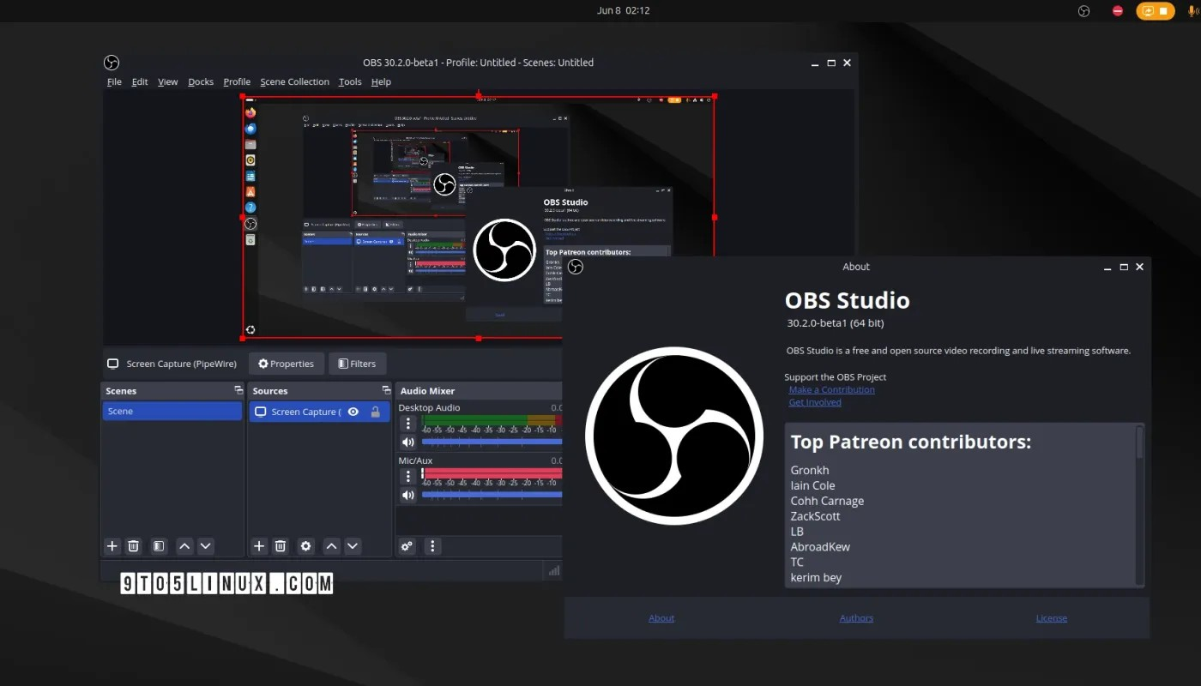Open the About link in About dialog

[661, 617]
